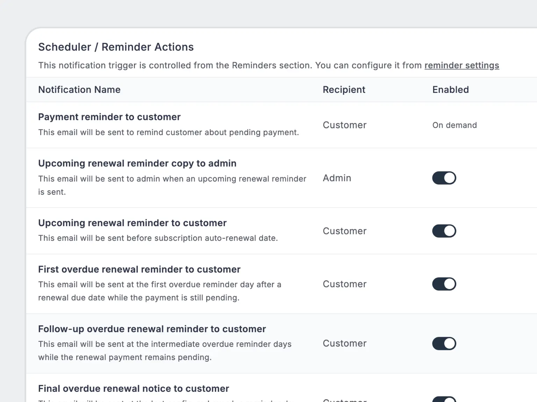Click the 'Scheduler / Reminder Actions' heading
The width and height of the screenshot is (537, 402).
point(116,47)
